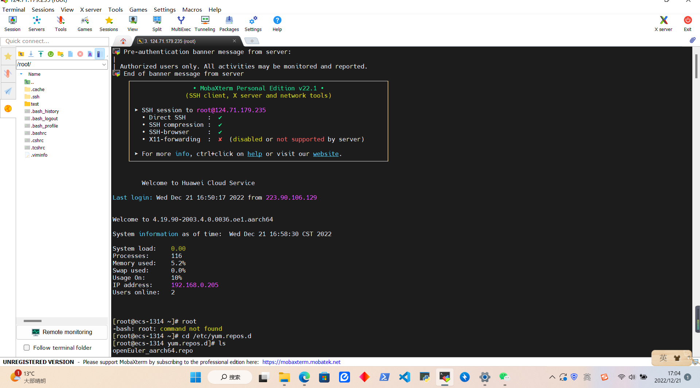Switch to the home tab
The image size is (700, 388).
(x=123, y=41)
